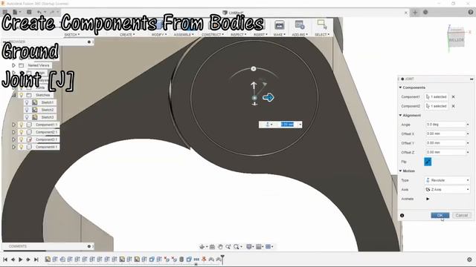Viewport: 476px width, 267px height.
Task: Open the Axis dropdown showing Z Axis
Action: click(447, 190)
